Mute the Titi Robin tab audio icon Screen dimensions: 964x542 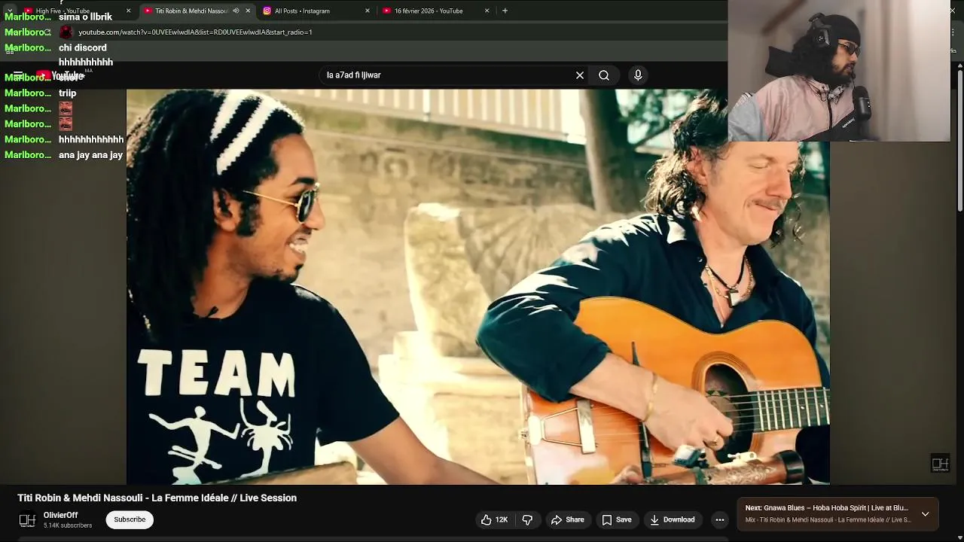click(236, 11)
